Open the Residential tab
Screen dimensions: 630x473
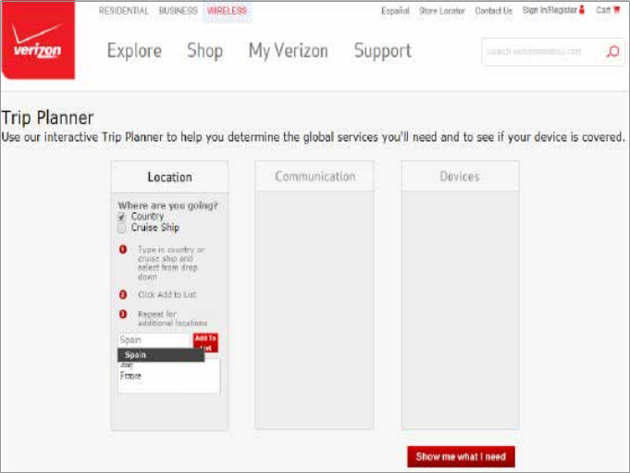pyautogui.click(x=123, y=11)
